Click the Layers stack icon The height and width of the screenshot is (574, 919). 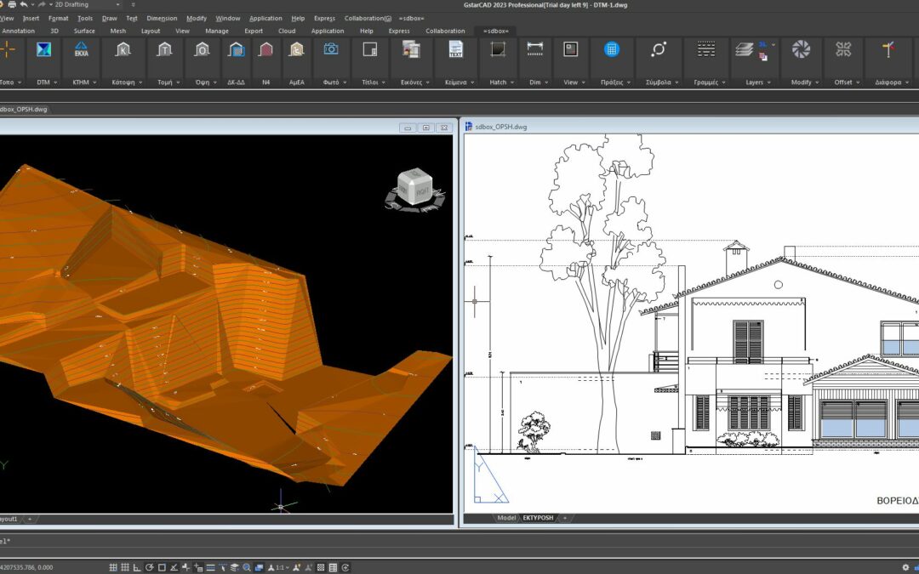745,50
